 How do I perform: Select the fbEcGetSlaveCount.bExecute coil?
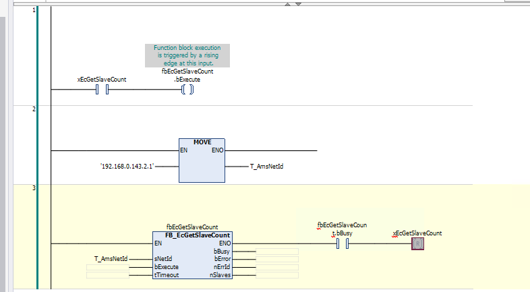coord(187,90)
